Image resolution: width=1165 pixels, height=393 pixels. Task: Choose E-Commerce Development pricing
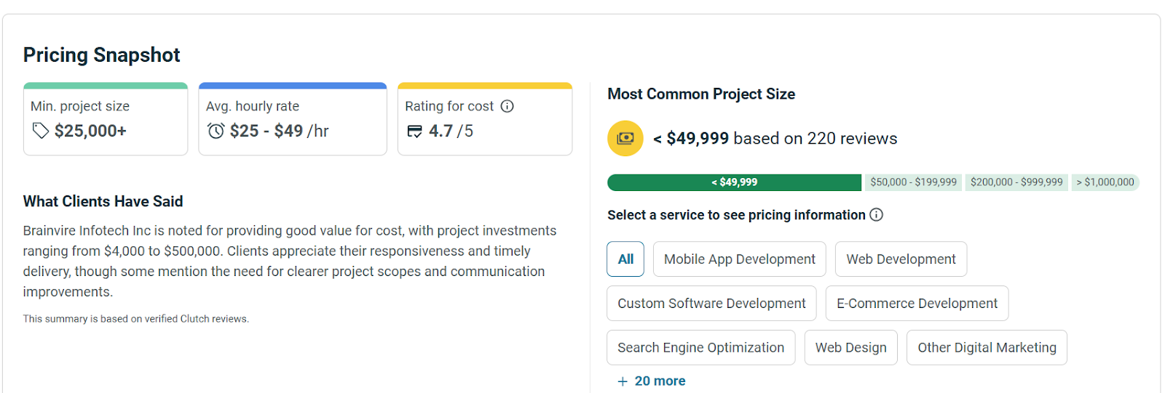917,304
